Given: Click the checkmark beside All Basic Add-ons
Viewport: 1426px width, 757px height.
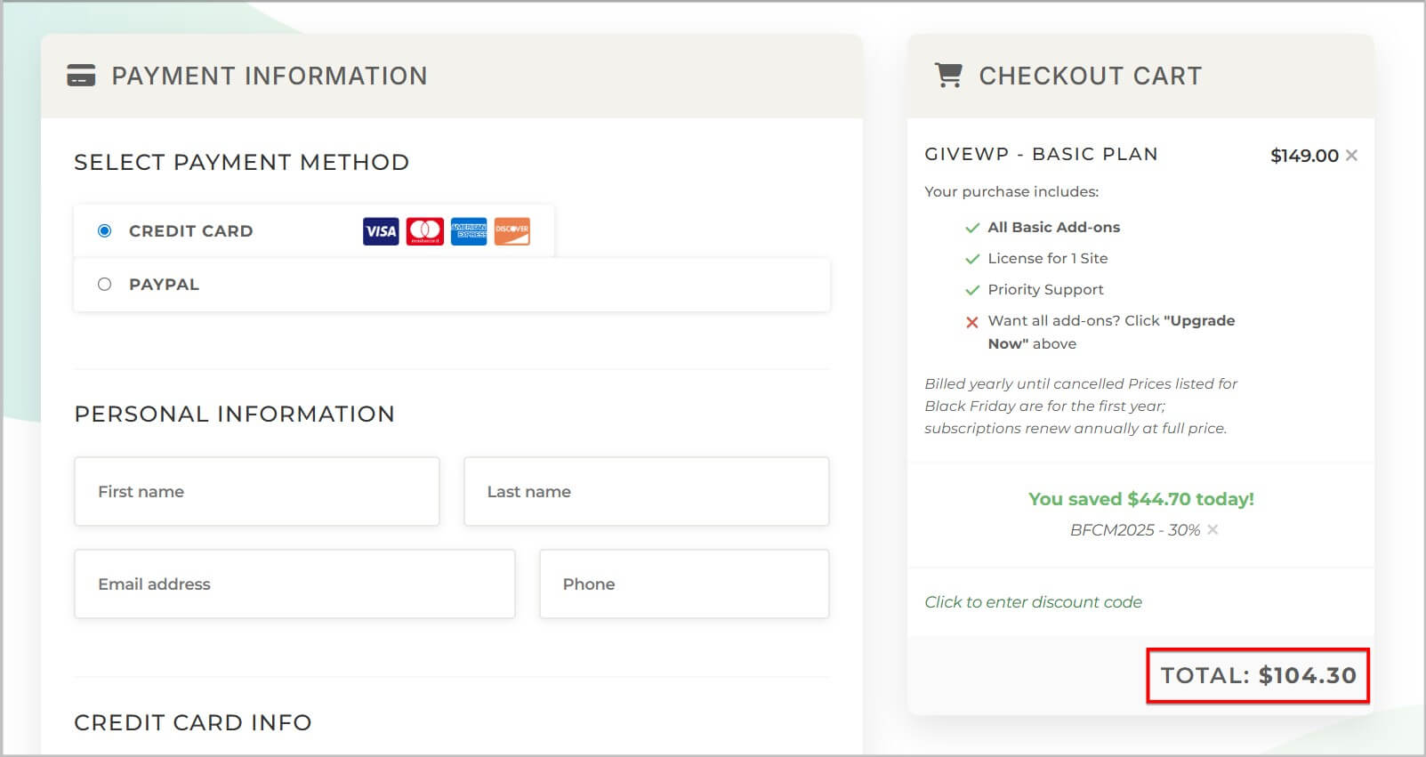Looking at the screenshot, I should (971, 228).
